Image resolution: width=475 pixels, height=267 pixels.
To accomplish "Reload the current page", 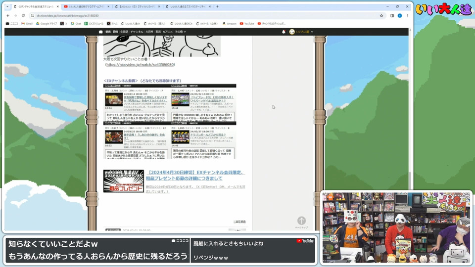I will (23, 16).
